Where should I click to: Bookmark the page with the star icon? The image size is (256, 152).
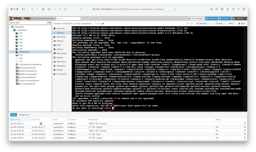228,9
